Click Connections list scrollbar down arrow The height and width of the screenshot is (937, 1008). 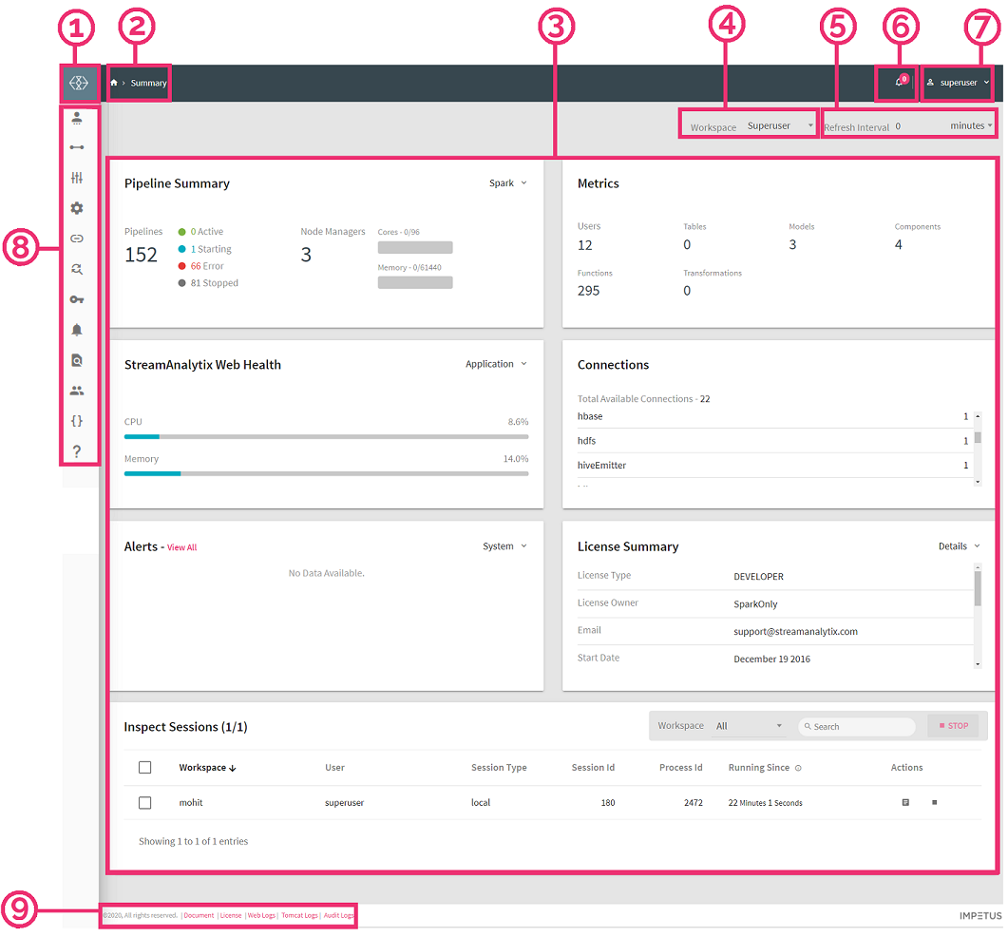click(978, 482)
